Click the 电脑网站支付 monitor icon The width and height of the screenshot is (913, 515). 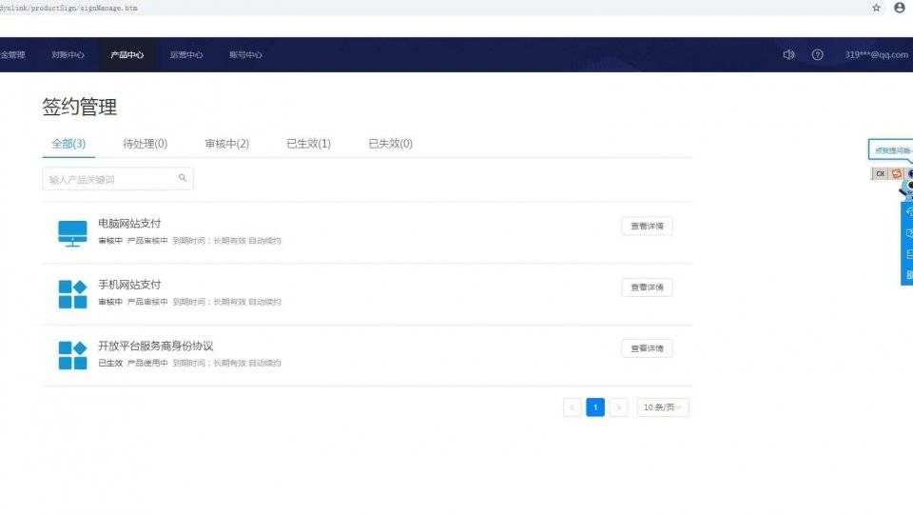pyautogui.click(x=72, y=232)
